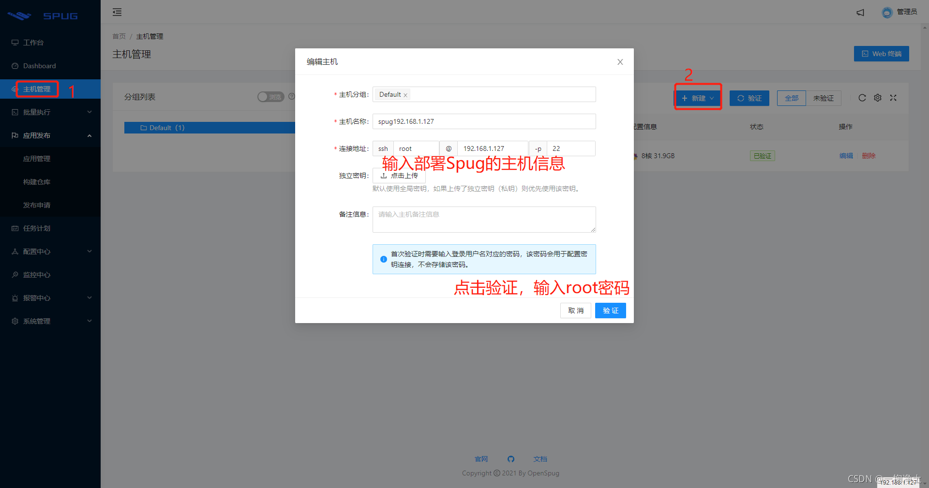Image resolution: width=929 pixels, height=488 pixels.
Task: Click 取消 to dismiss the dialog
Action: point(575,310)
